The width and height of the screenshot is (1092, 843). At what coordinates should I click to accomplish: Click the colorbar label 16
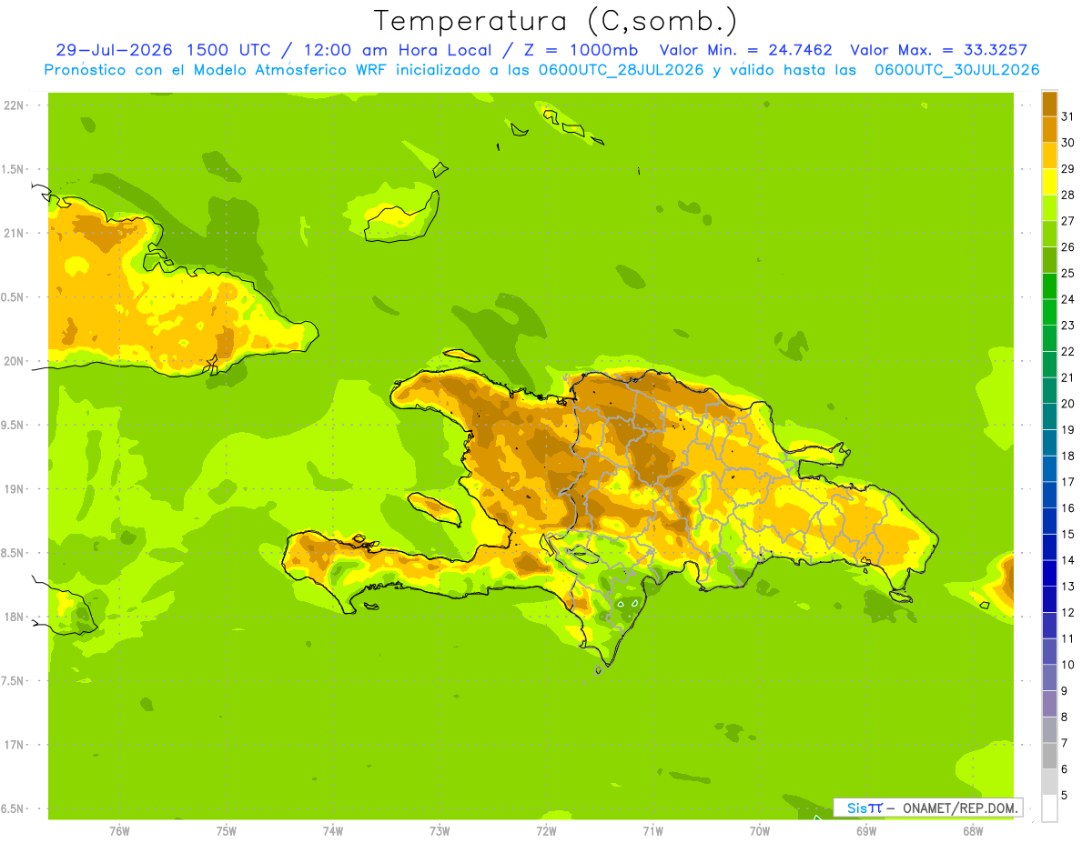pos(1067,508)
